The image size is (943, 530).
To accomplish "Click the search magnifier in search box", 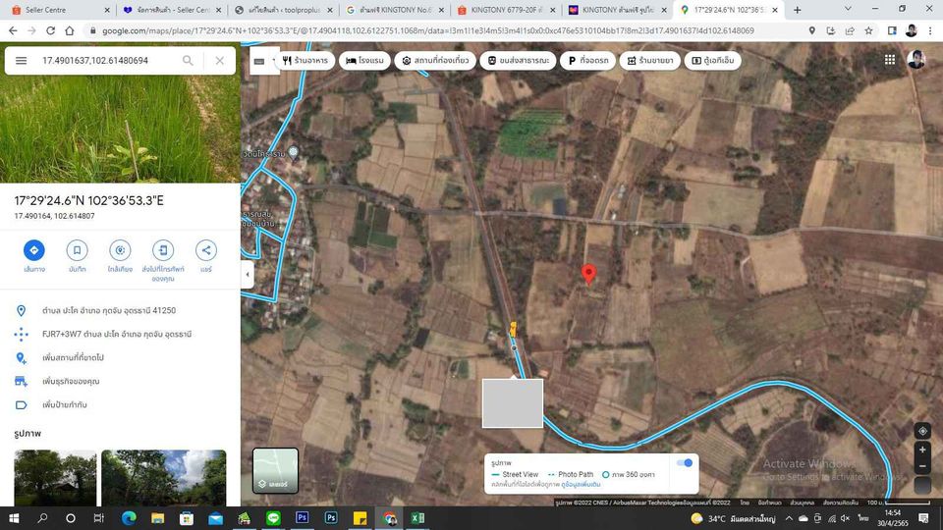I will (188, 60).
